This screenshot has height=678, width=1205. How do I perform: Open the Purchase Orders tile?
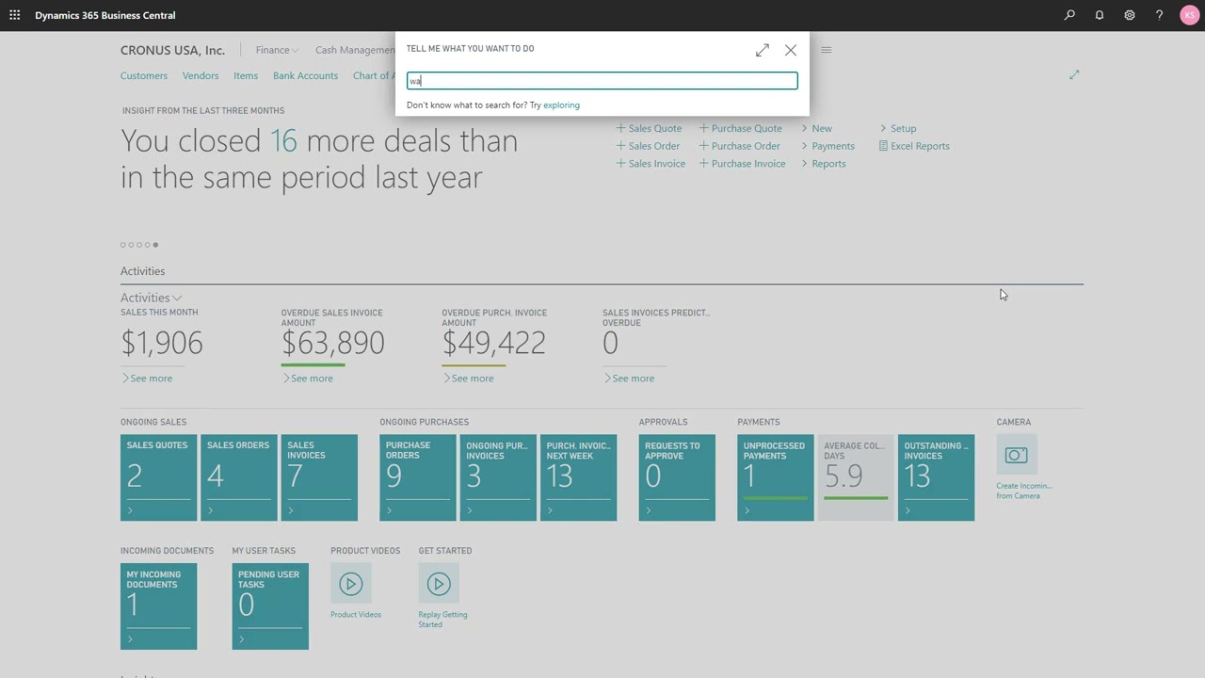click(418, 477)
